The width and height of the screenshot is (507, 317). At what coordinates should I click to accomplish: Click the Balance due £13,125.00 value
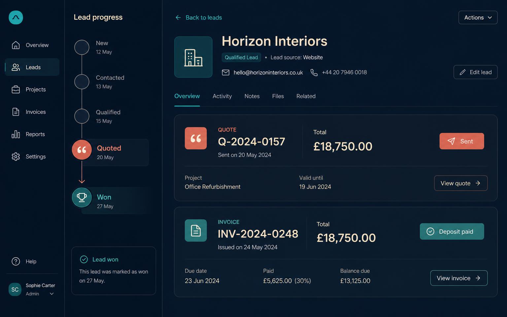pyautogui.click(x=355, y=281)
